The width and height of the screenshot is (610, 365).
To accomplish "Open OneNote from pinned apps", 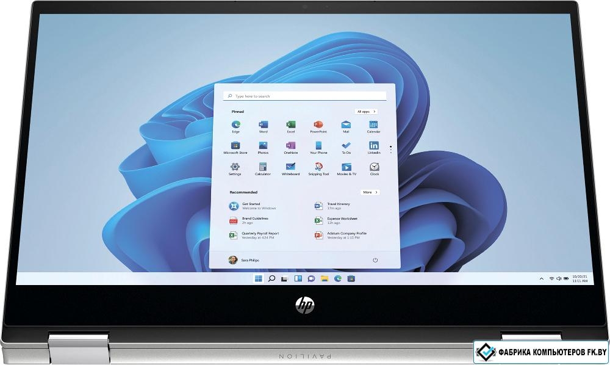I will click(290, 148).
